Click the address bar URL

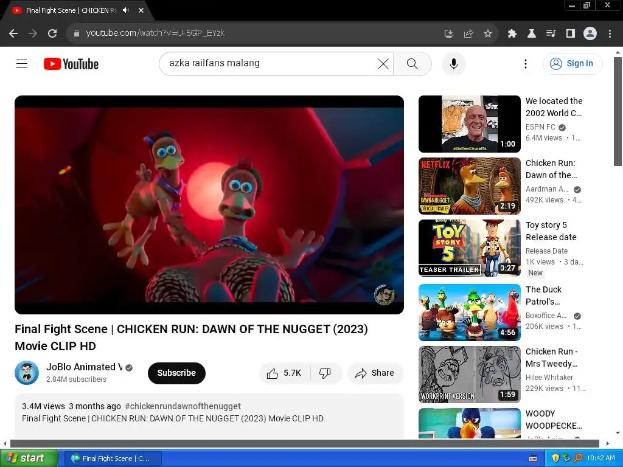(155, 33)
